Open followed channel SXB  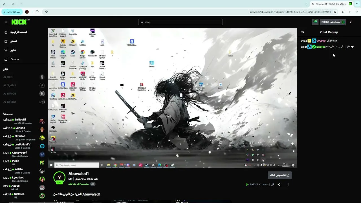[24, 77]
